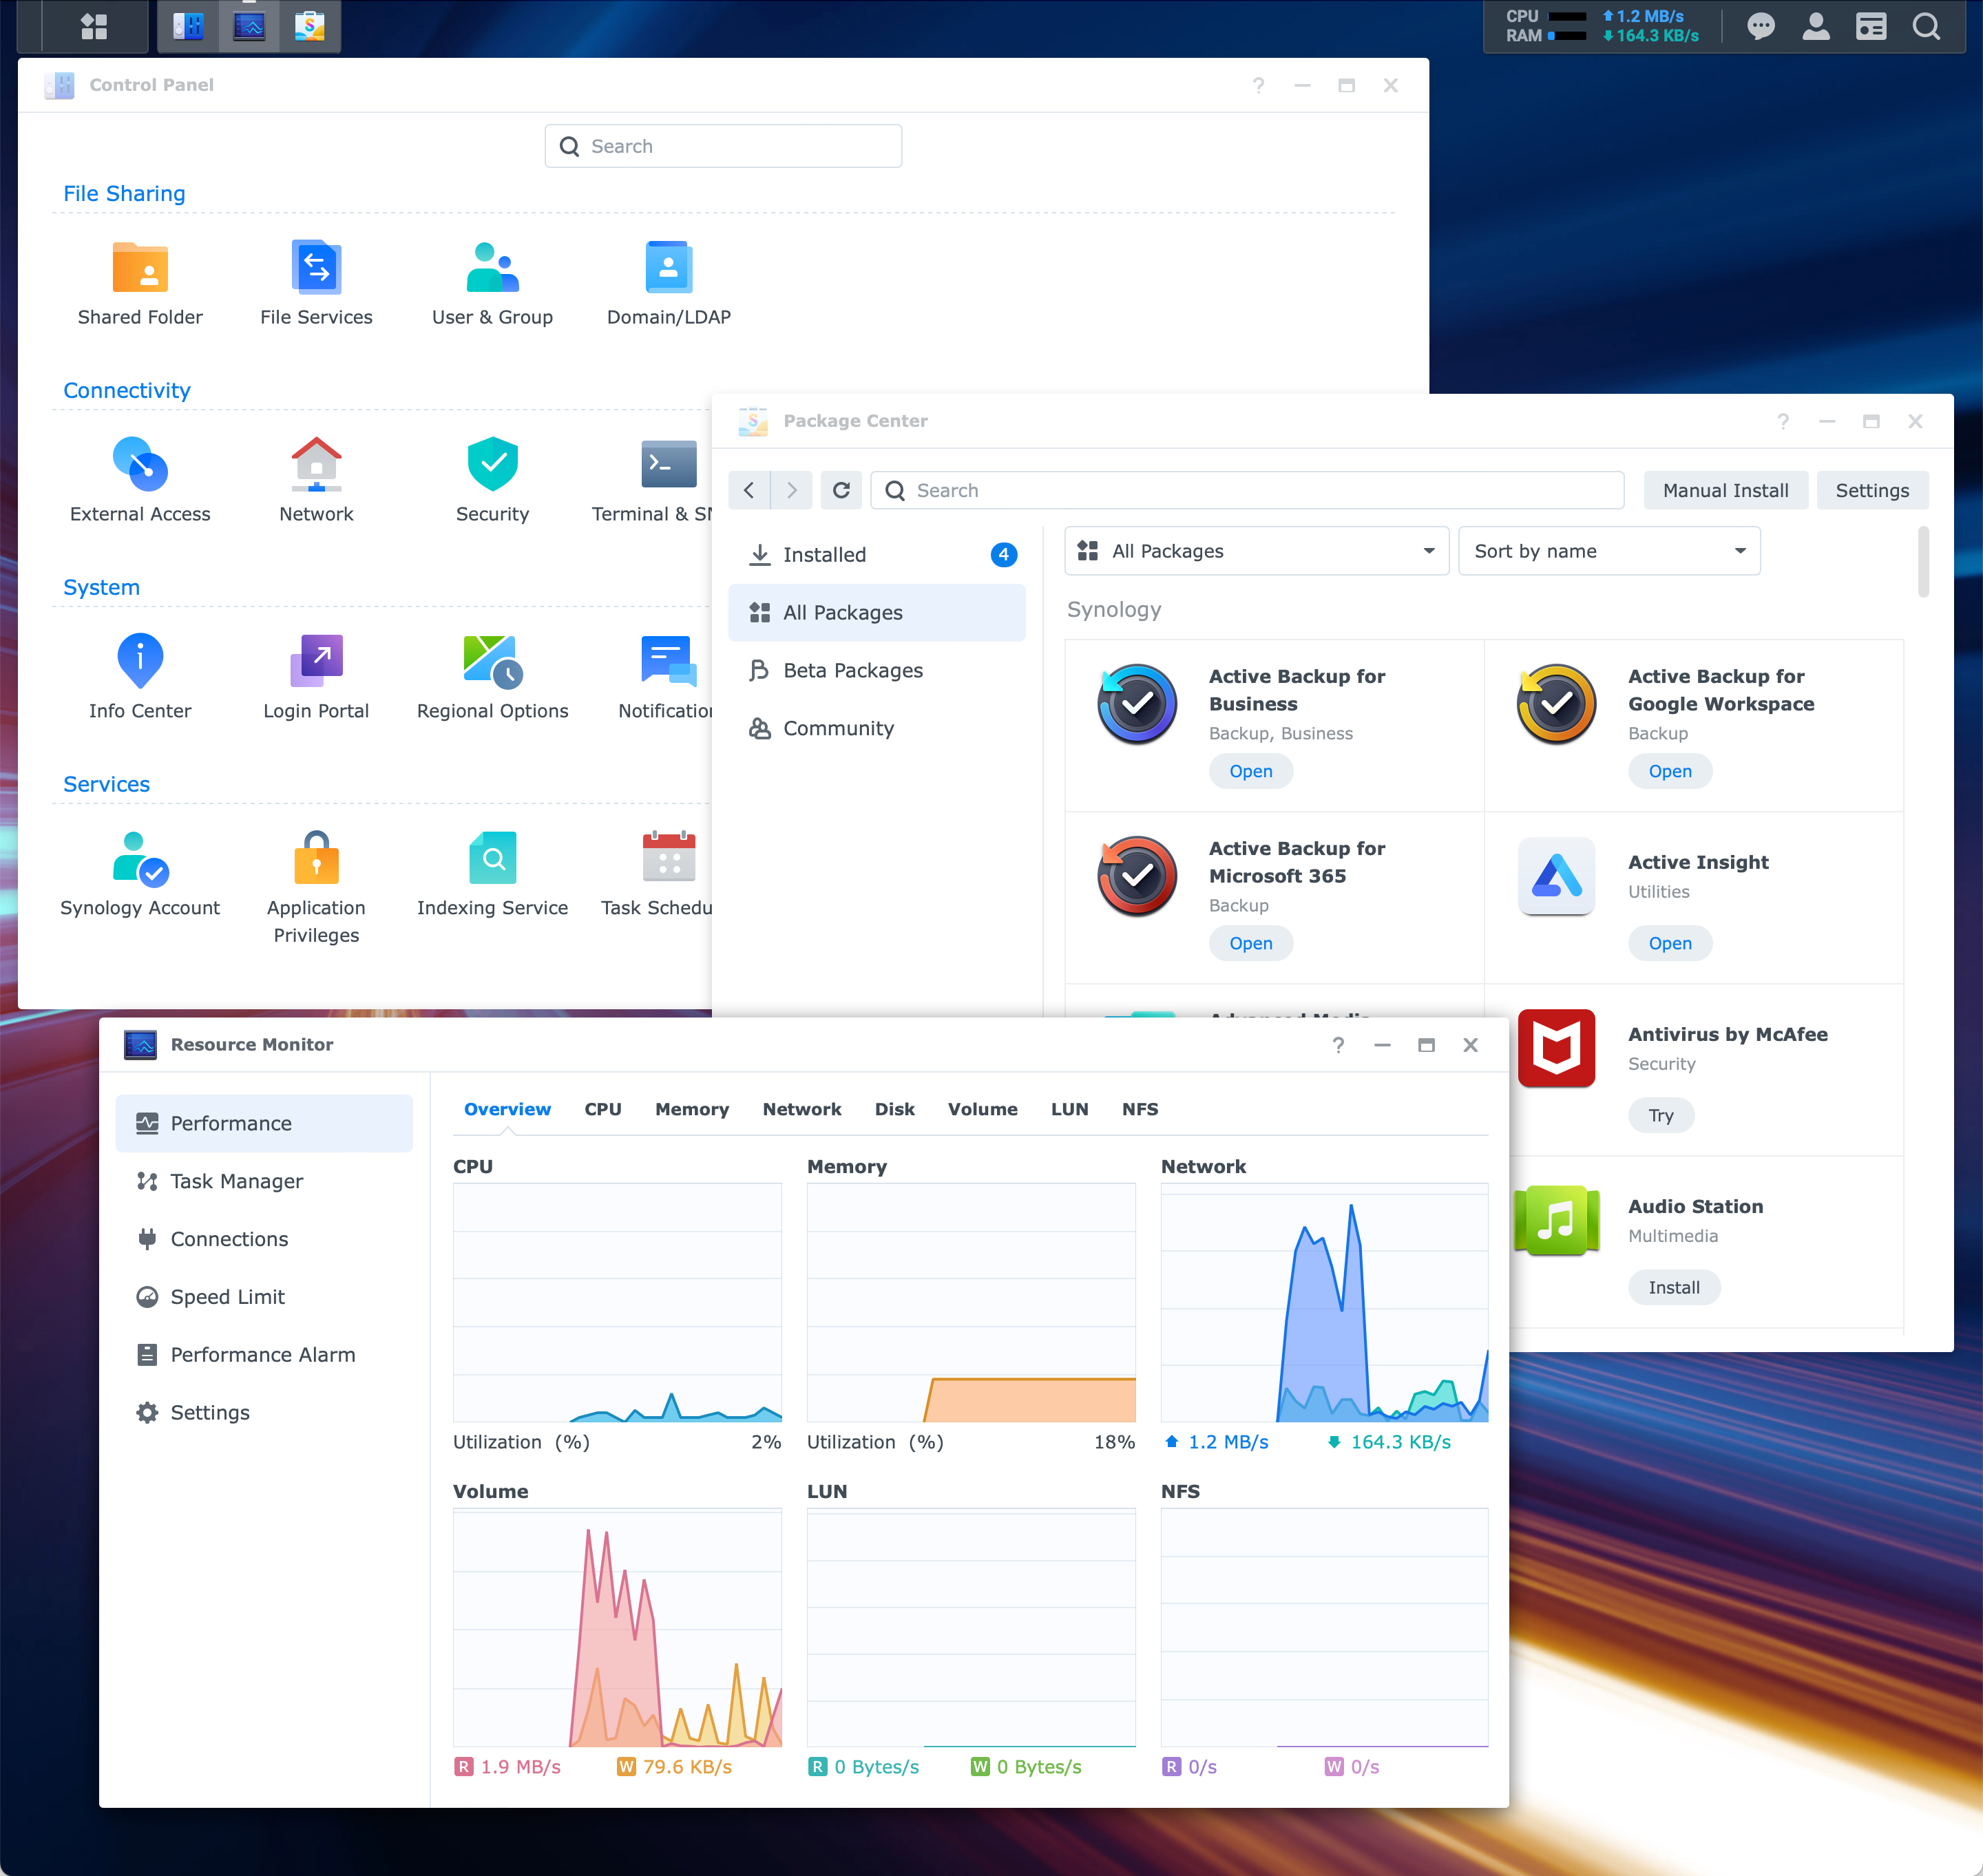Switch to NFS tab in Resource Monitor
1983x1876 pixels.
[x=1140, y=1109]
